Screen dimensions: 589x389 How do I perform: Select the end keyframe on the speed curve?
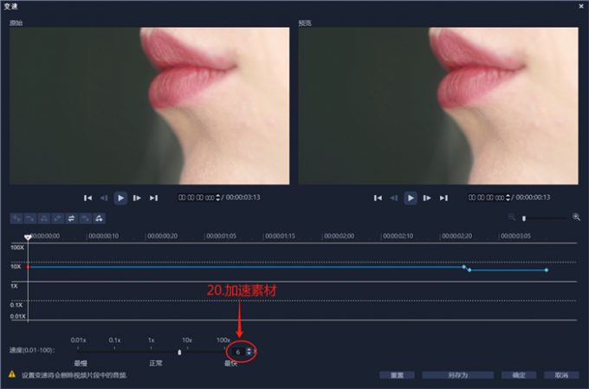(x=547, y=269)
